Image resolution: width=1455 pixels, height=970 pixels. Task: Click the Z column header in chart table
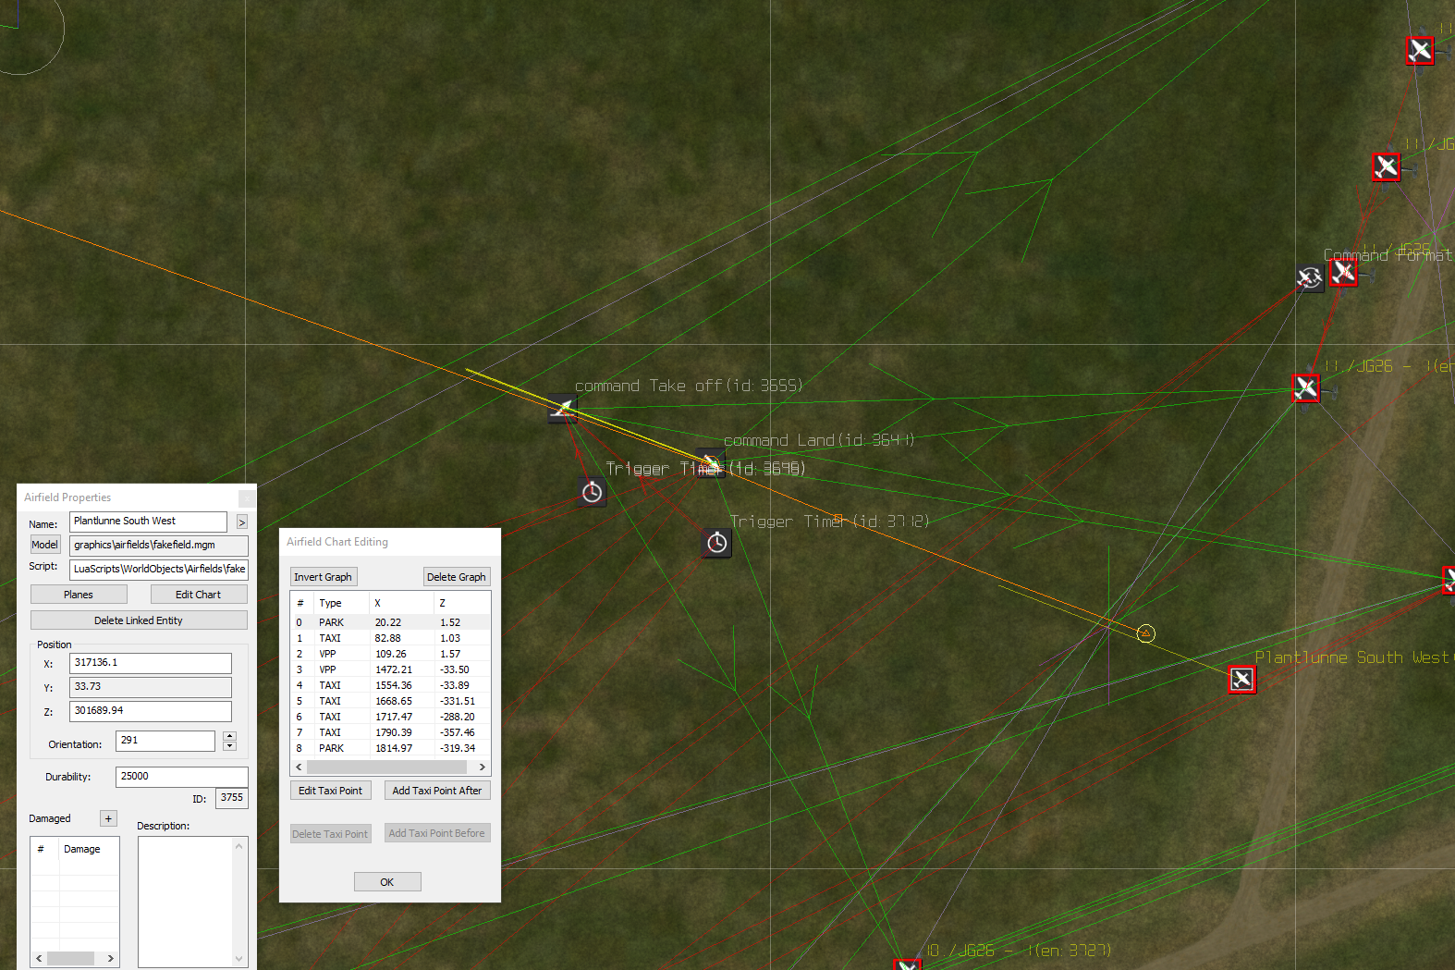point(462,603)
